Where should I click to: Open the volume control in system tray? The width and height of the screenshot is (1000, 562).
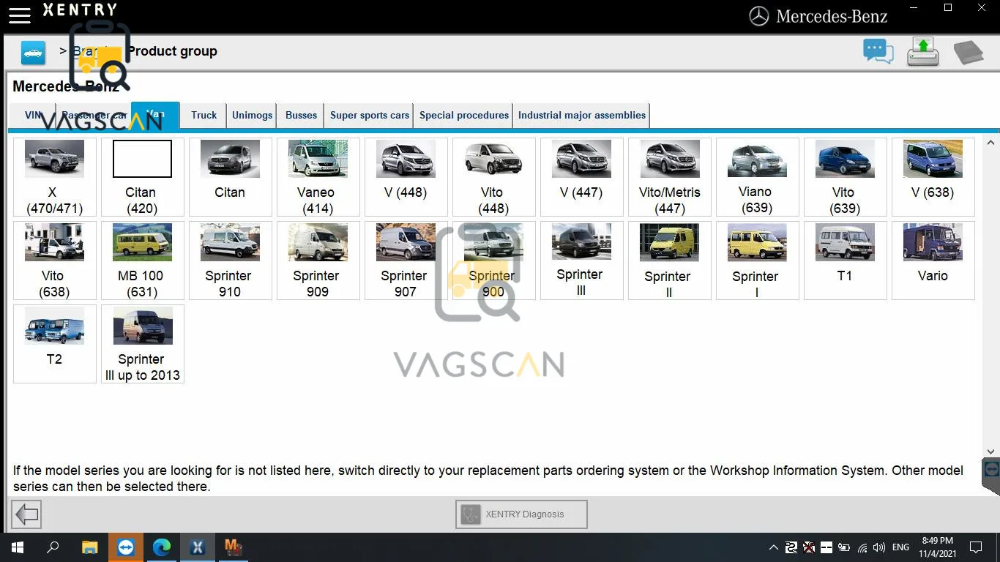click(x=879, y=547)
